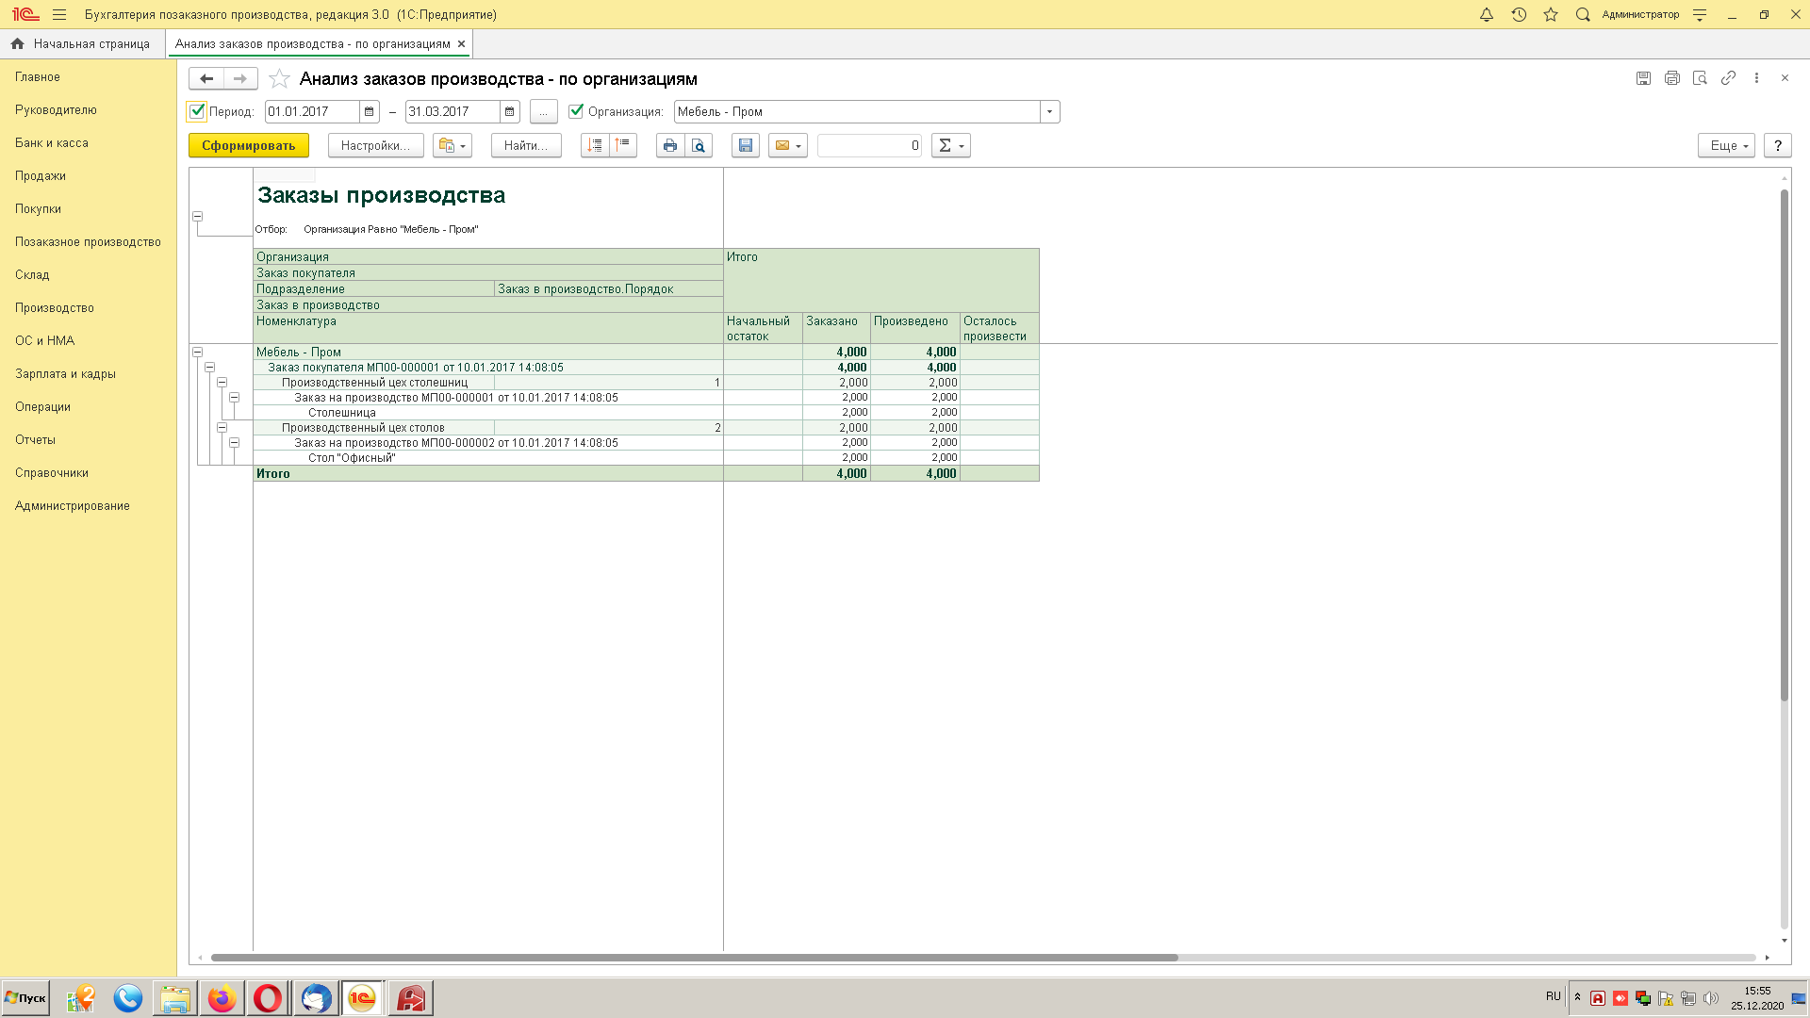Choose standard period with ... button

pos(543,111)
